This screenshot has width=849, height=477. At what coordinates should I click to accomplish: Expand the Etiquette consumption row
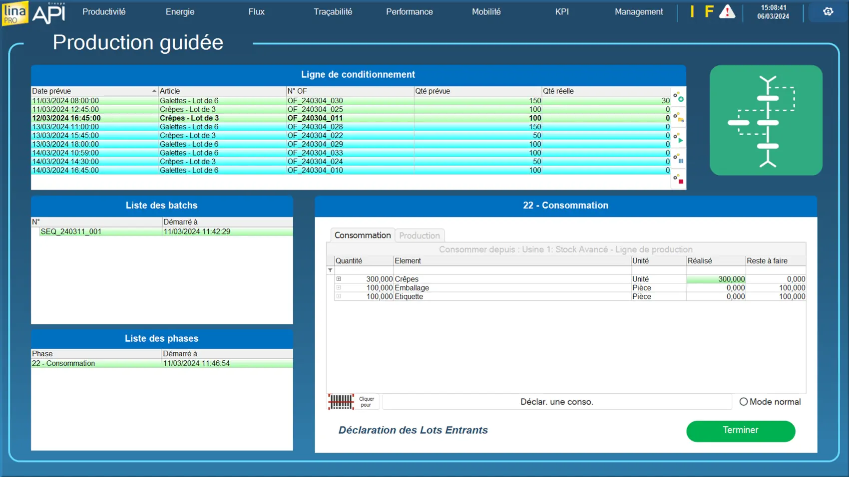(x=339, y=296)
